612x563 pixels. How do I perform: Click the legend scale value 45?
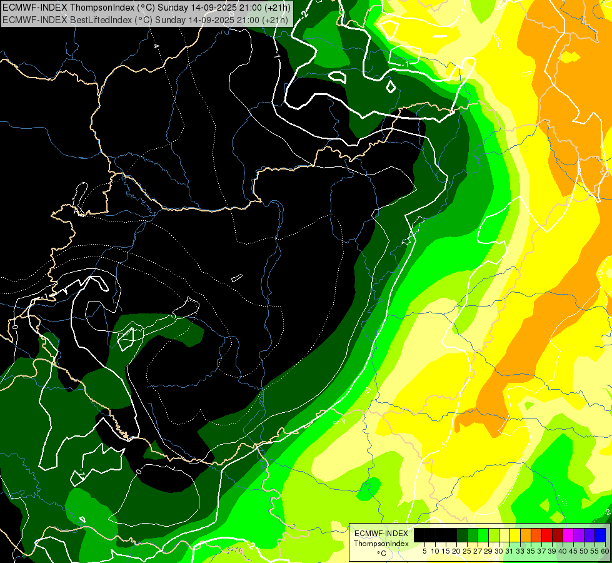(x=573, y=551)
